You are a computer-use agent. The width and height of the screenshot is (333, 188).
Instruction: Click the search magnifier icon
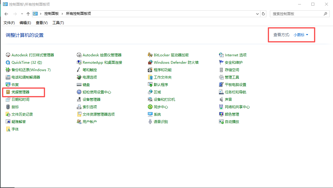pos(325,14)
